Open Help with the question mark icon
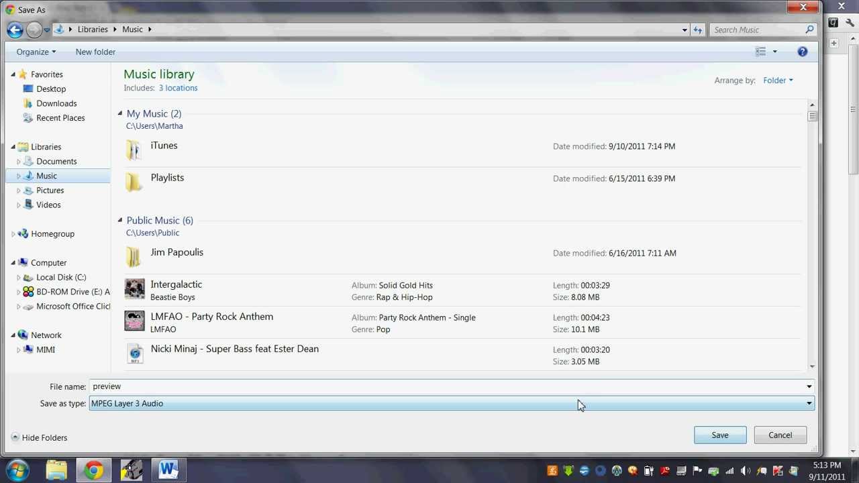The height and width of the screenshot is (483, 859). (802, 52)
